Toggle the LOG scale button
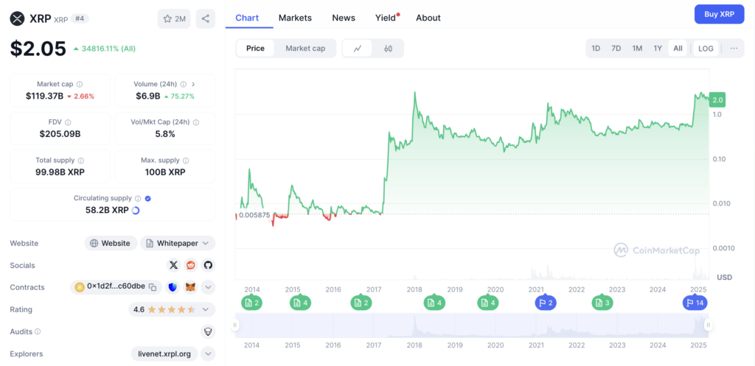 [x=706, y=48]
